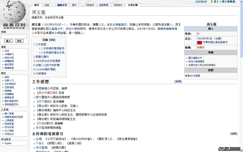243x152 pixels.
Task: Open 引用此文 cite this article link
Action: [x=9, y=134]
